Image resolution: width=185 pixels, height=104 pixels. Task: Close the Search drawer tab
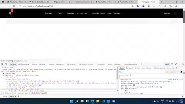tap(15, 96)
